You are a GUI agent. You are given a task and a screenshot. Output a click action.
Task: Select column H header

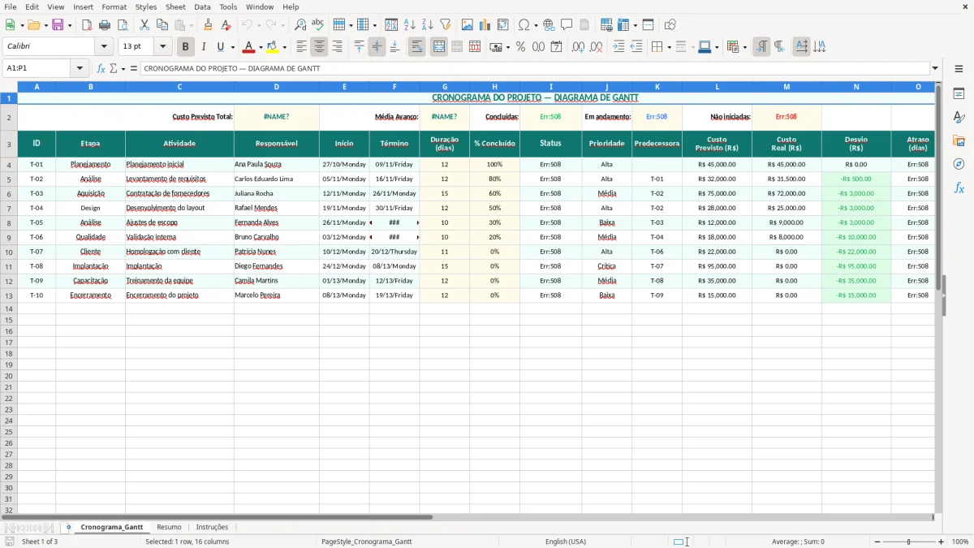click(494, 86)
